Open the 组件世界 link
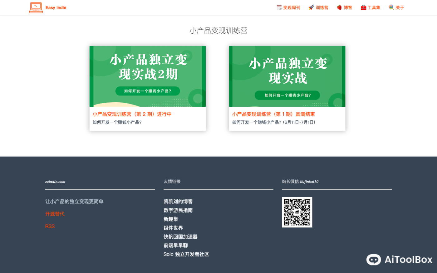Image resolution: width=437 pixels, height=273 pixels. (x=173, y=228)
